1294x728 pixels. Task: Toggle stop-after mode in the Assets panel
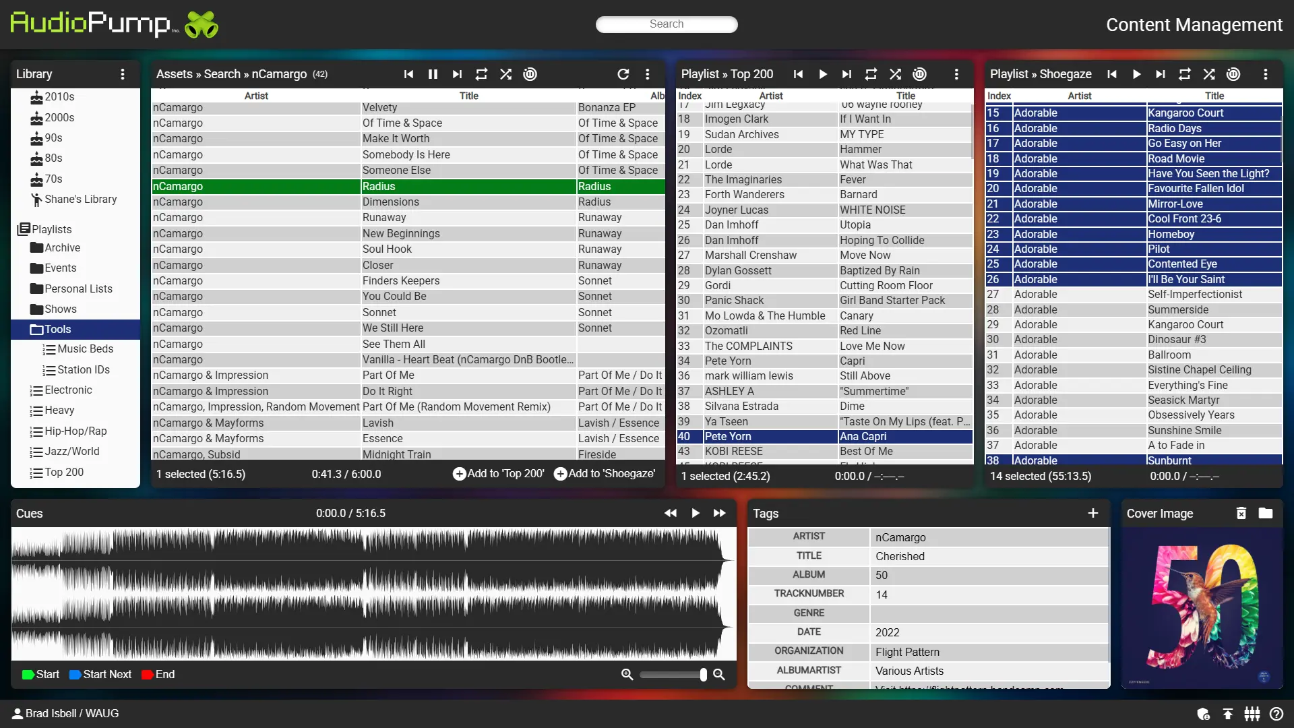click(530, 74)
